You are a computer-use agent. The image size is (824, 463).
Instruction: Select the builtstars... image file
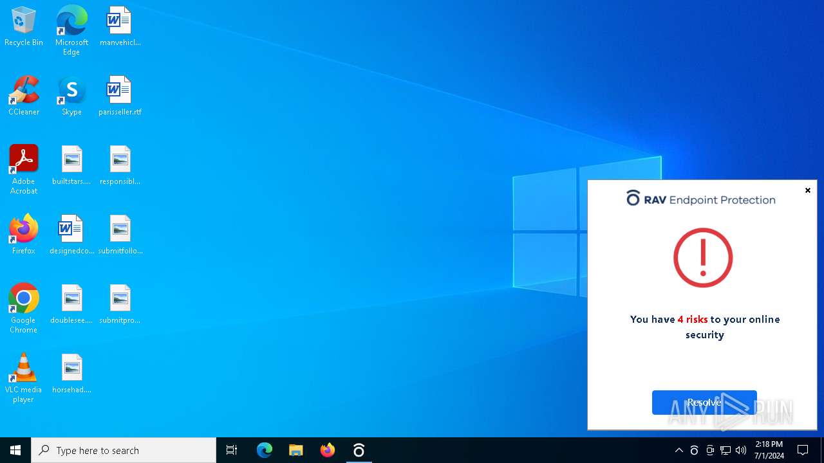[x=71, y=166]
